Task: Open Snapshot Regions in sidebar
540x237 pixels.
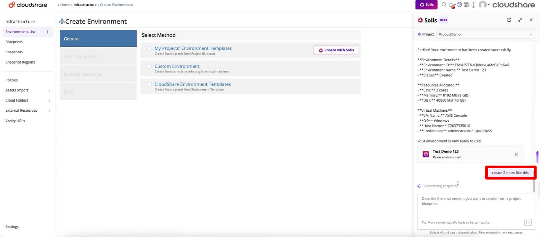Action: [x=20, y=62]
